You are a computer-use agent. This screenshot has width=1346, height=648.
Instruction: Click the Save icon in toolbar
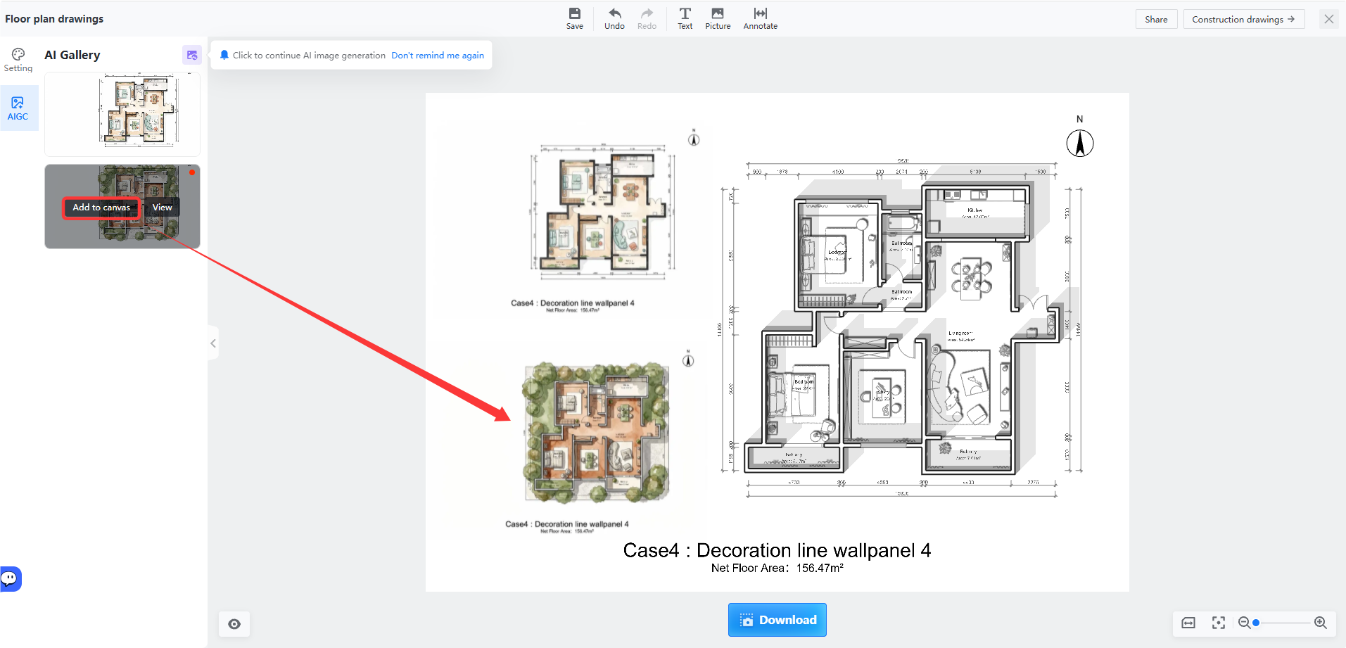point(575,18)
